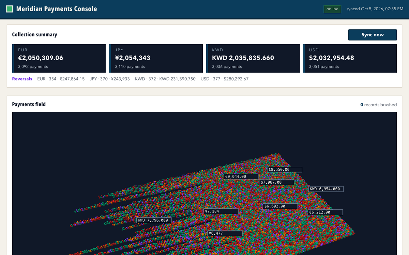409x255 pixels.
Task: Click the 0 records brushed counter
Action: pos(378,105)
